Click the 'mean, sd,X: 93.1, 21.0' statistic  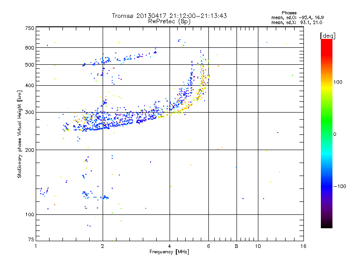[x=297, y=22]
